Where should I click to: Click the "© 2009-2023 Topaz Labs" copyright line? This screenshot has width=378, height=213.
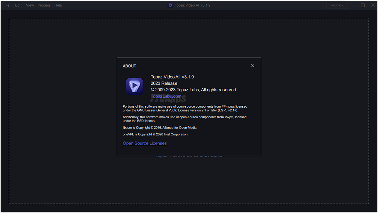(193, 90)
